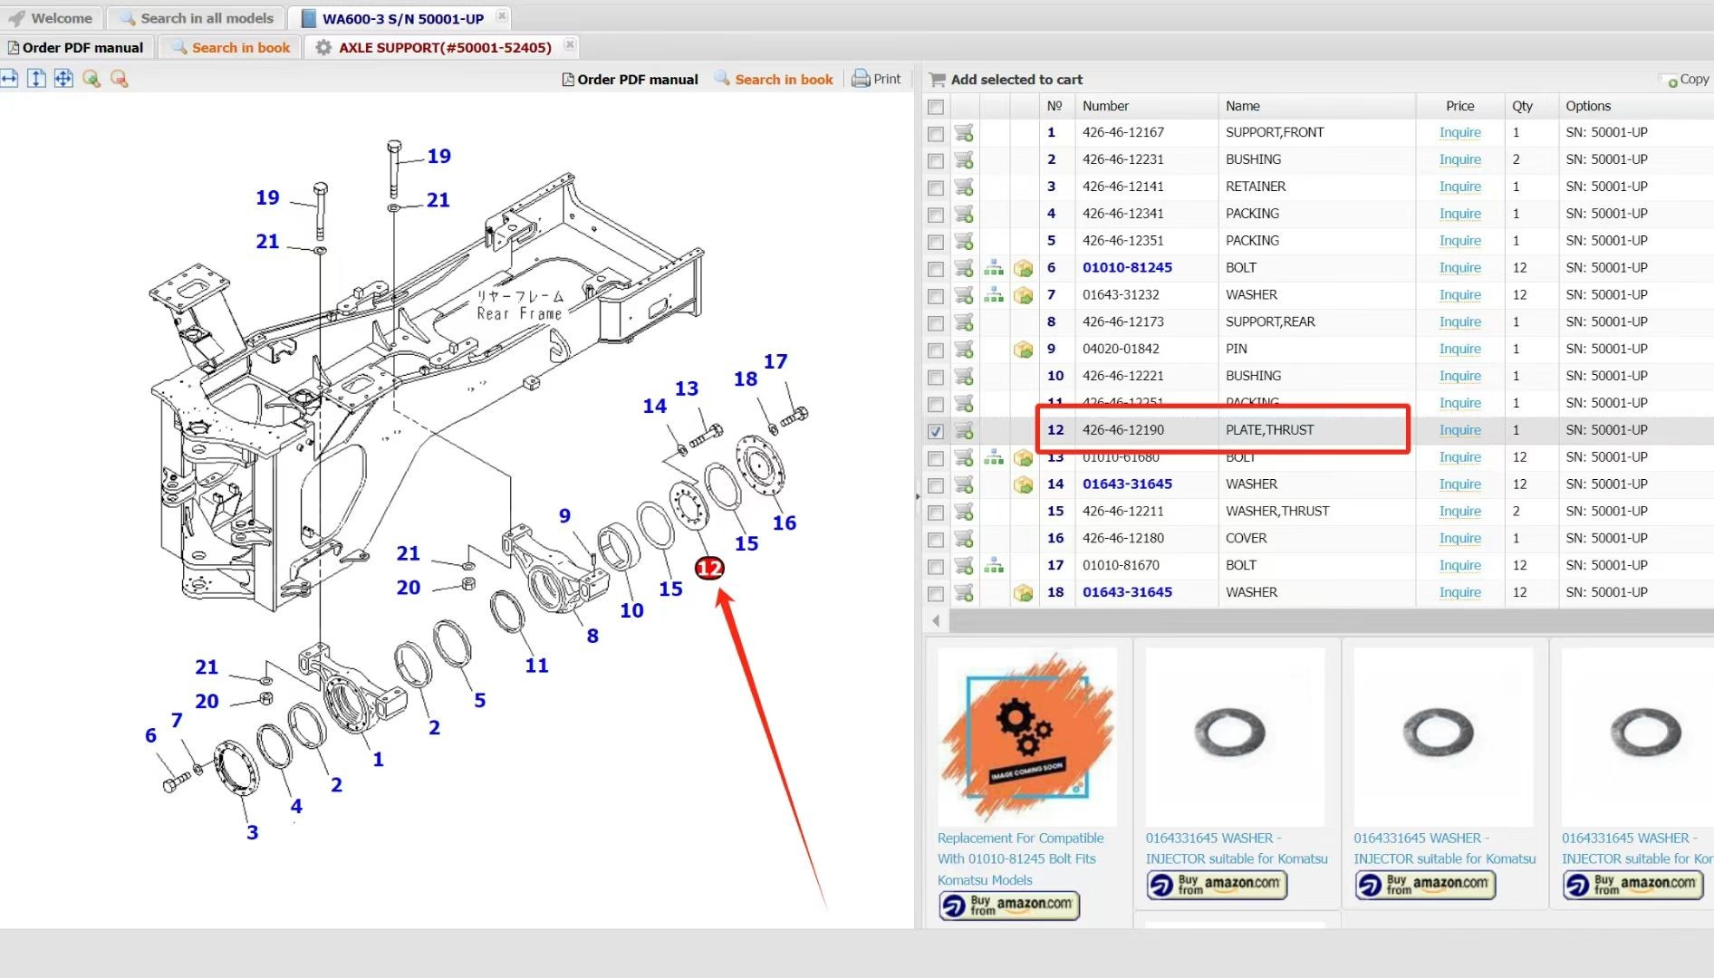This screenshot has width=1714, height=978.
Task: Click cart icon for BUSHING 426-46-12231
Action: pos(964,159)
